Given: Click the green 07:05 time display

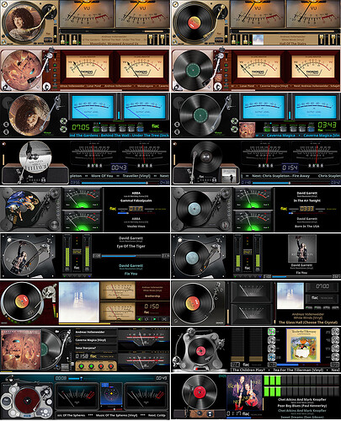Looking at the screenshot, I should pyautogui.click(x=81, y=127).
